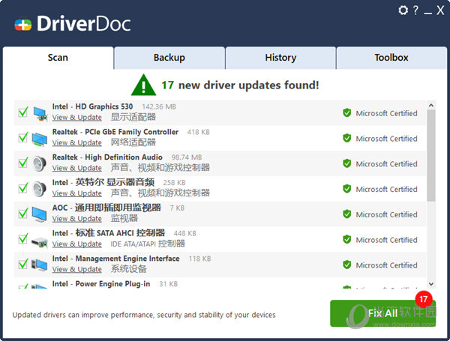Open help with the question mark icon
The image size is (450, 341).
tap(415, 10)
